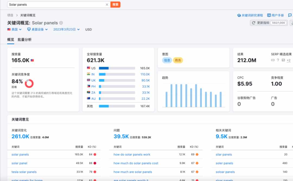Open the soloar panels keyword link
Image resolution: width=293 pixels, height=181 pixels.
(225, 172)
